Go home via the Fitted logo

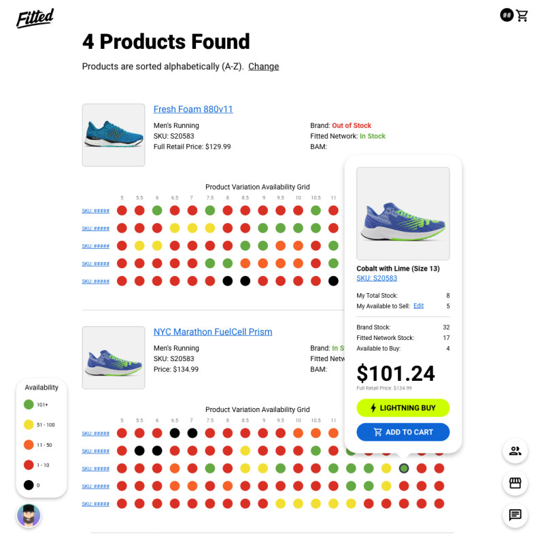pos(35,18)
